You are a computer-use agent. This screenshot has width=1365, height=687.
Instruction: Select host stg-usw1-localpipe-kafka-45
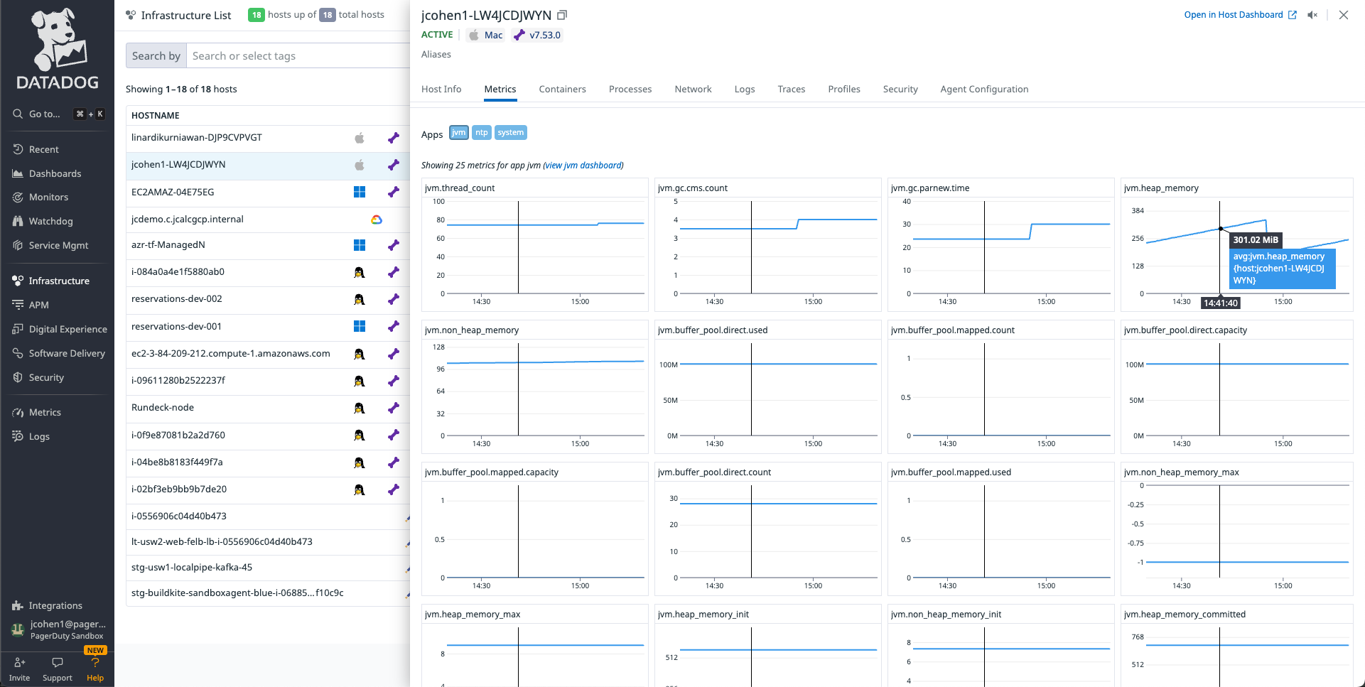coord(192,567)
